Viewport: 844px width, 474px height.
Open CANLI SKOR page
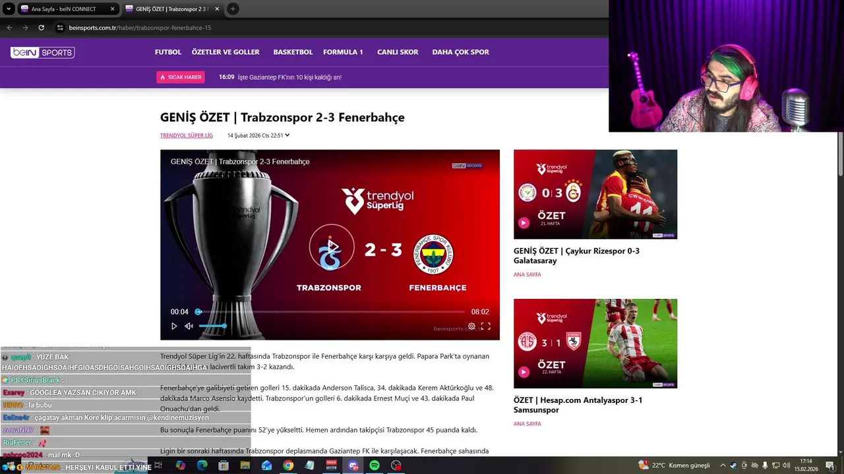[x=398, y=52]
